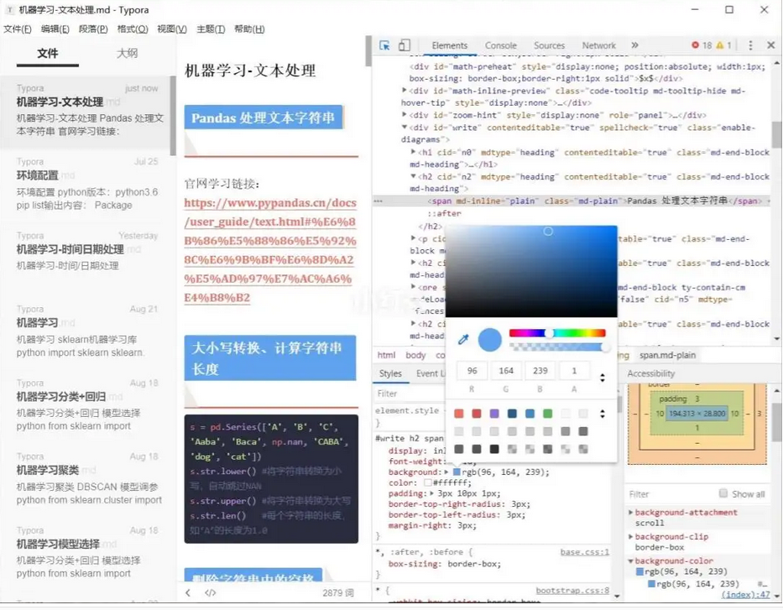Screen dimensions: 783x610
Task: Open the 主题(T) menu
Action: coord(211,29)
